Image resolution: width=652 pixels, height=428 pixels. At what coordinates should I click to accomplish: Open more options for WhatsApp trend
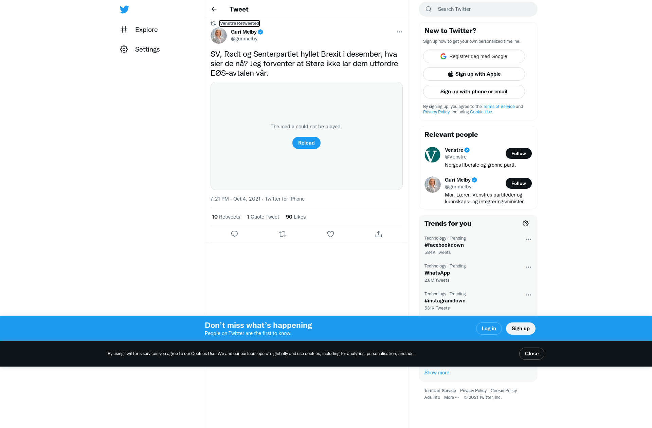click(528, 267)
